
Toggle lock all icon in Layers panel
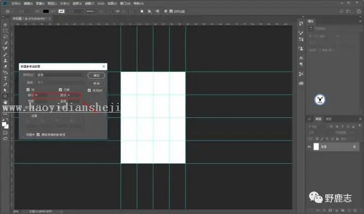coord(337,139)
